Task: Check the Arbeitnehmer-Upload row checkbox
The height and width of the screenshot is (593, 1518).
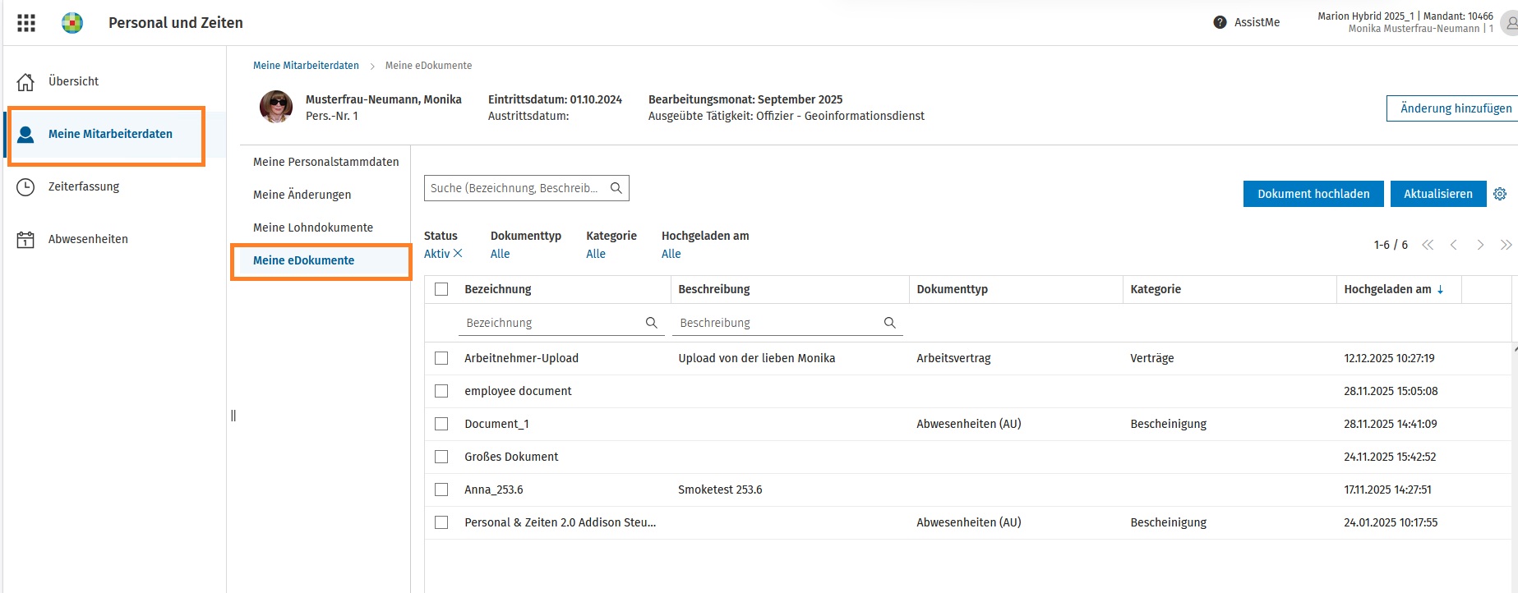Action: (441, 358)
